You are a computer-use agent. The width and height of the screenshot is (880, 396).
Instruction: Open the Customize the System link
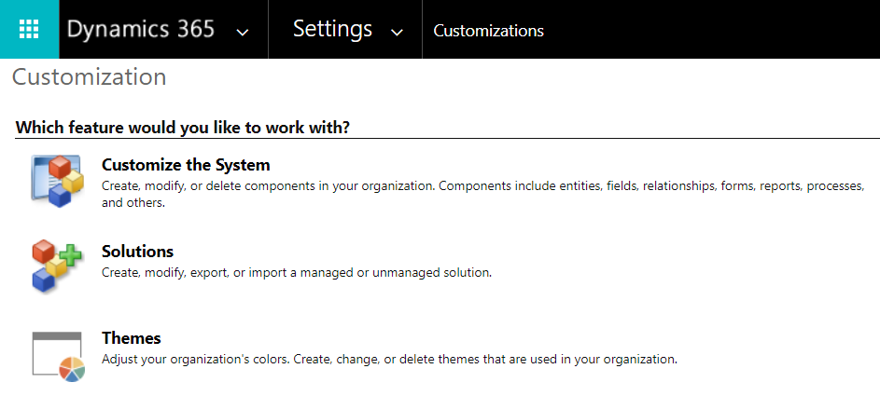(186, 165)
